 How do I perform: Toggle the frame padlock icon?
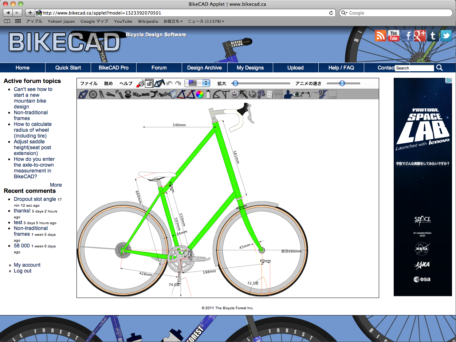coord(160,84)
